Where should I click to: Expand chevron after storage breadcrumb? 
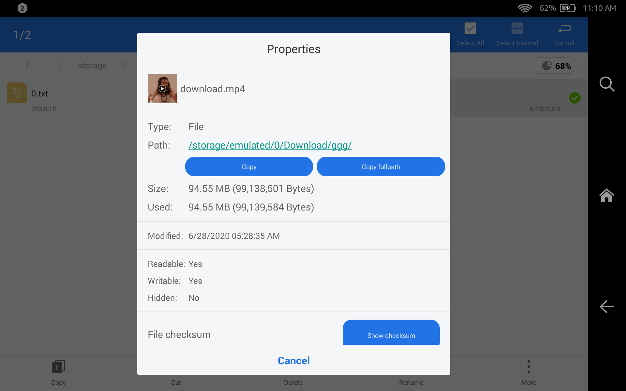tap(124, 66)
